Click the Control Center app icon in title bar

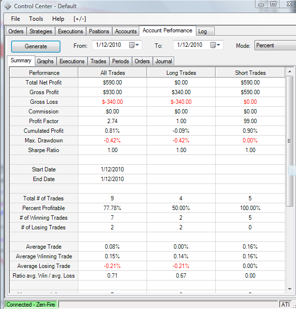[x=8, y=6]
